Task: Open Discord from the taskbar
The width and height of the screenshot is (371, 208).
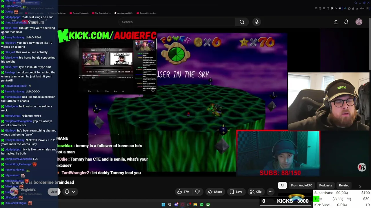Action: click(176, 205)
